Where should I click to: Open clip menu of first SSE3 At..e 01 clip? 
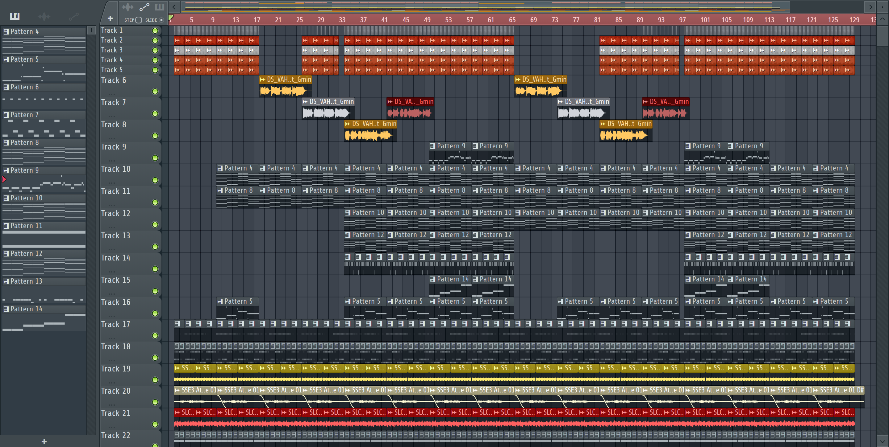[177, 390]
